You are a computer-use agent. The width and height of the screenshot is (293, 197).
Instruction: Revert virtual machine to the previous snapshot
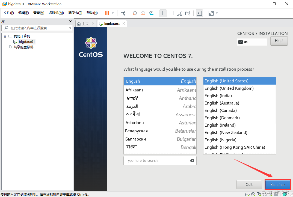(143, 13)
